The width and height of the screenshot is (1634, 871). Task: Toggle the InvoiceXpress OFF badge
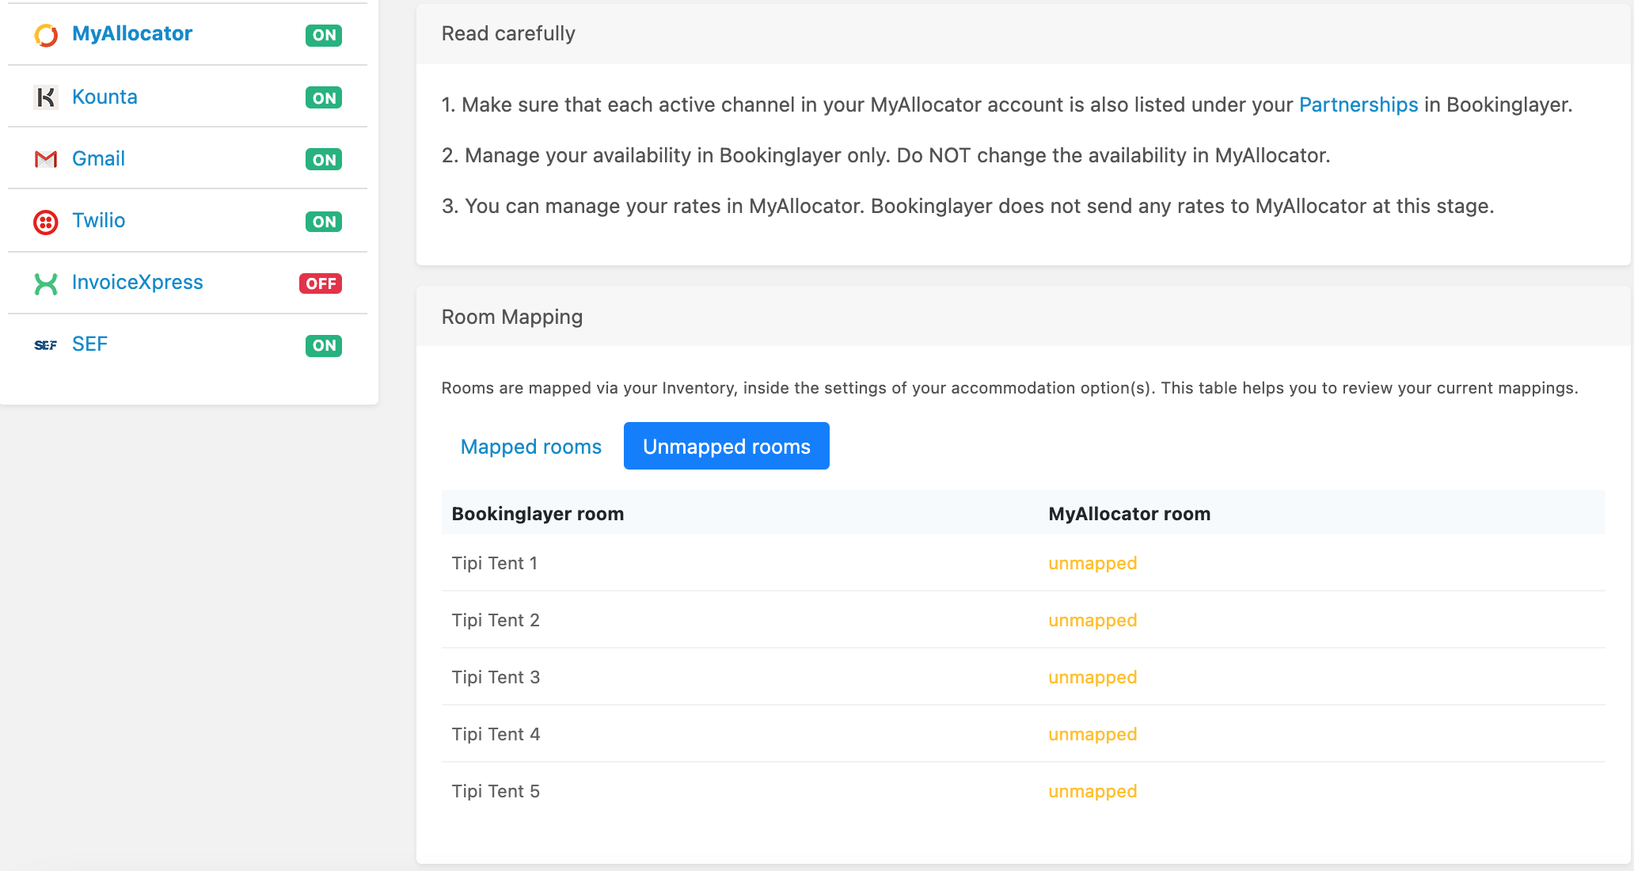[x=321, y=283]
